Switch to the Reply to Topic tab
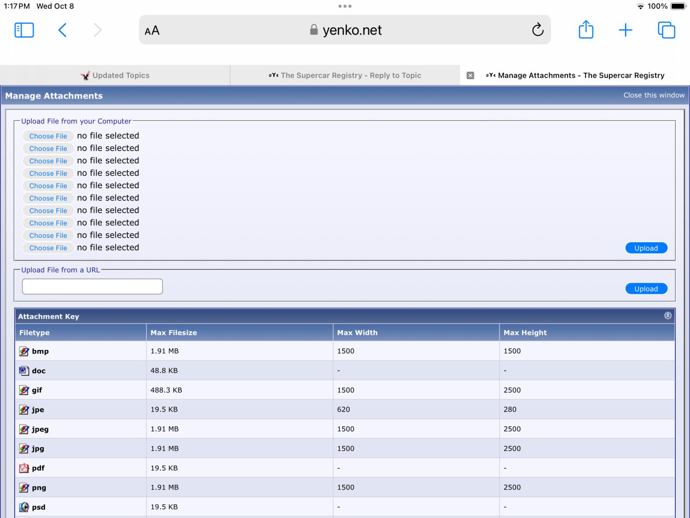Screen dimensions: 690x518 (x=345, y=76)
